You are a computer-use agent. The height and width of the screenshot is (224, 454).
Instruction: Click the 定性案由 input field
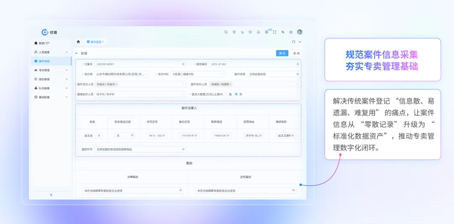(246, 190)
